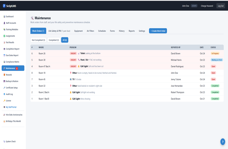
Task: Click the Waiting on Parts status badge
Action: (217, 60)
